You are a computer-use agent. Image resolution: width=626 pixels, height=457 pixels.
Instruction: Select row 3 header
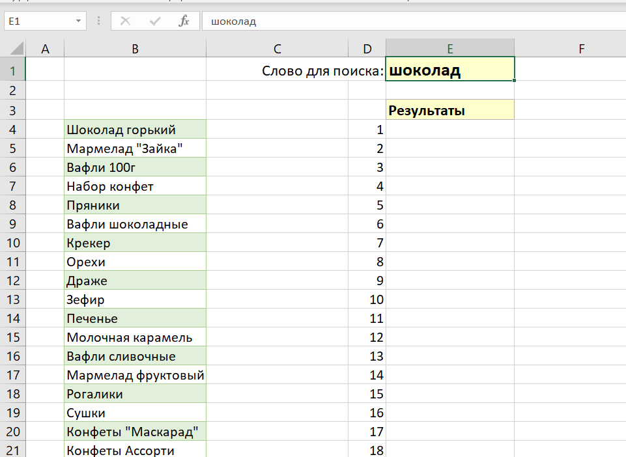coord(12,110)
